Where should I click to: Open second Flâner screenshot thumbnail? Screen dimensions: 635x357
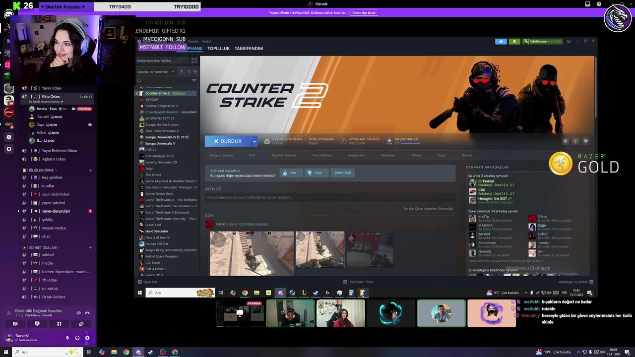tap(320, 249)
